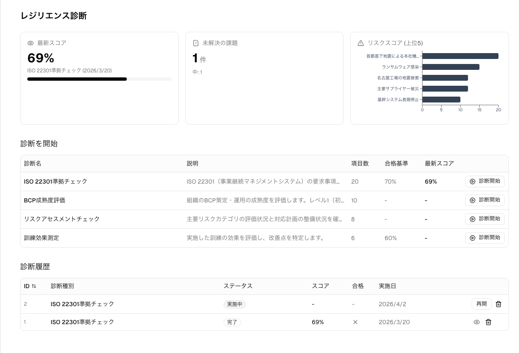Click the 70% pass criterion cell
The image size is (519, 353).
pos(391,182)
